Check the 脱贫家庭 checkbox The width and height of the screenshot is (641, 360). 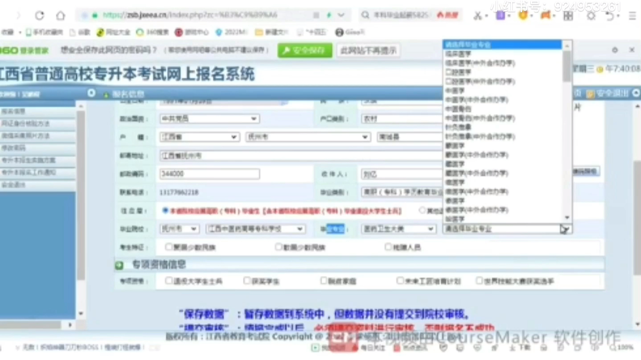pos(324,281)
